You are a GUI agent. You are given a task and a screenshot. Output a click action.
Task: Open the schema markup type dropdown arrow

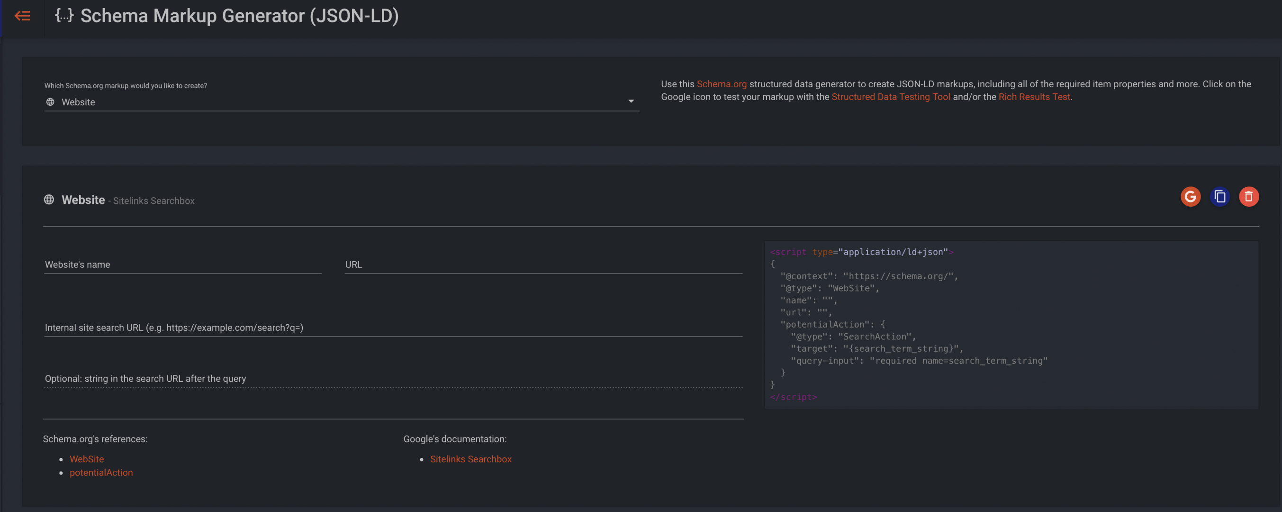631,101
